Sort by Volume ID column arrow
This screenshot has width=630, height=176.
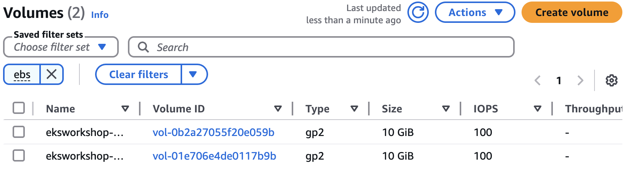278,109
